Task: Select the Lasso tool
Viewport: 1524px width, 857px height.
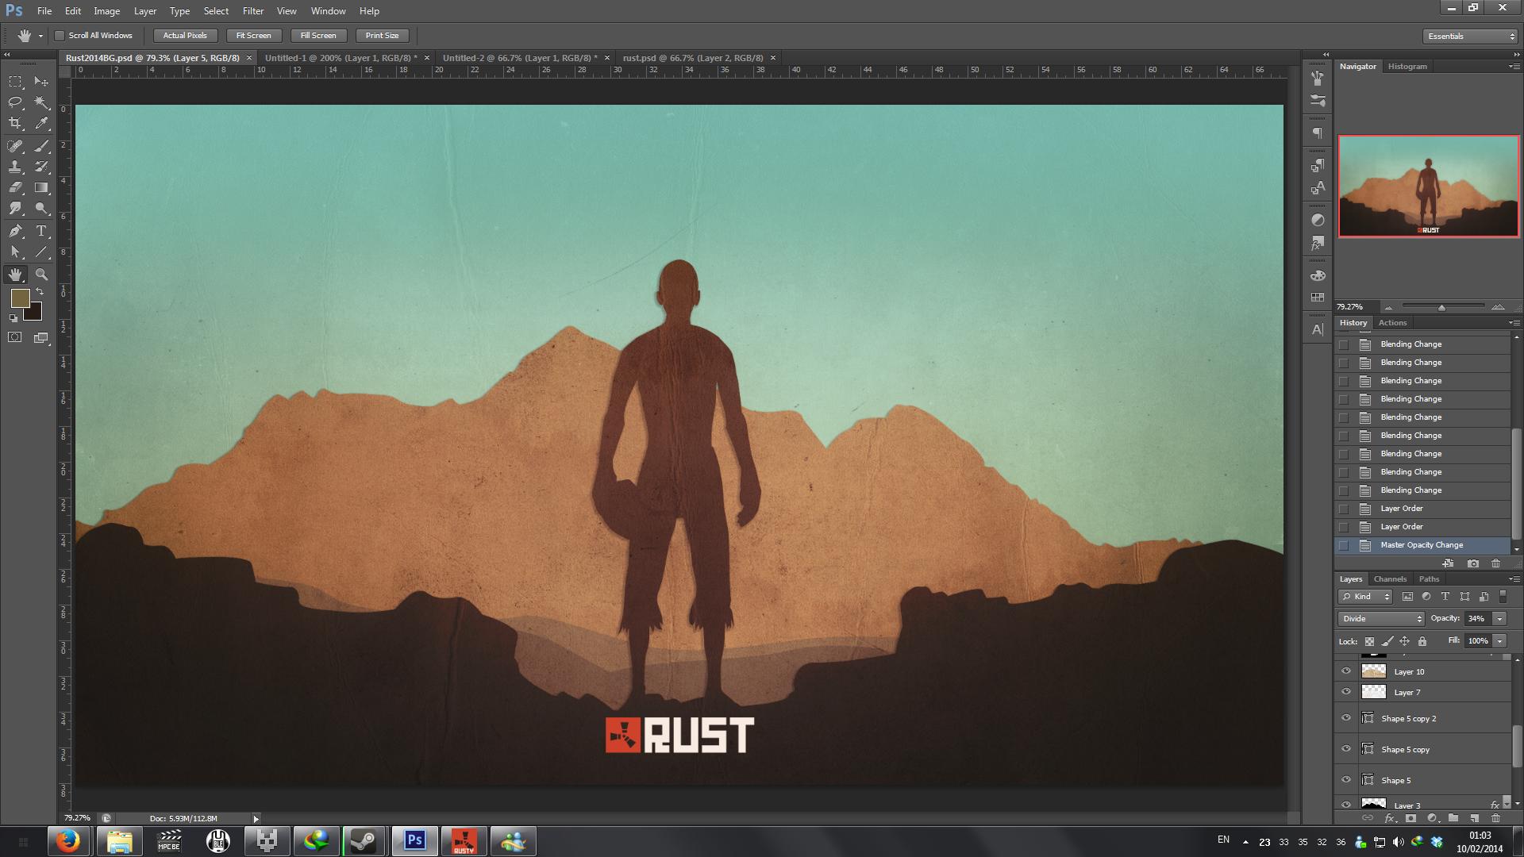Action: click(x=15, y=102)
